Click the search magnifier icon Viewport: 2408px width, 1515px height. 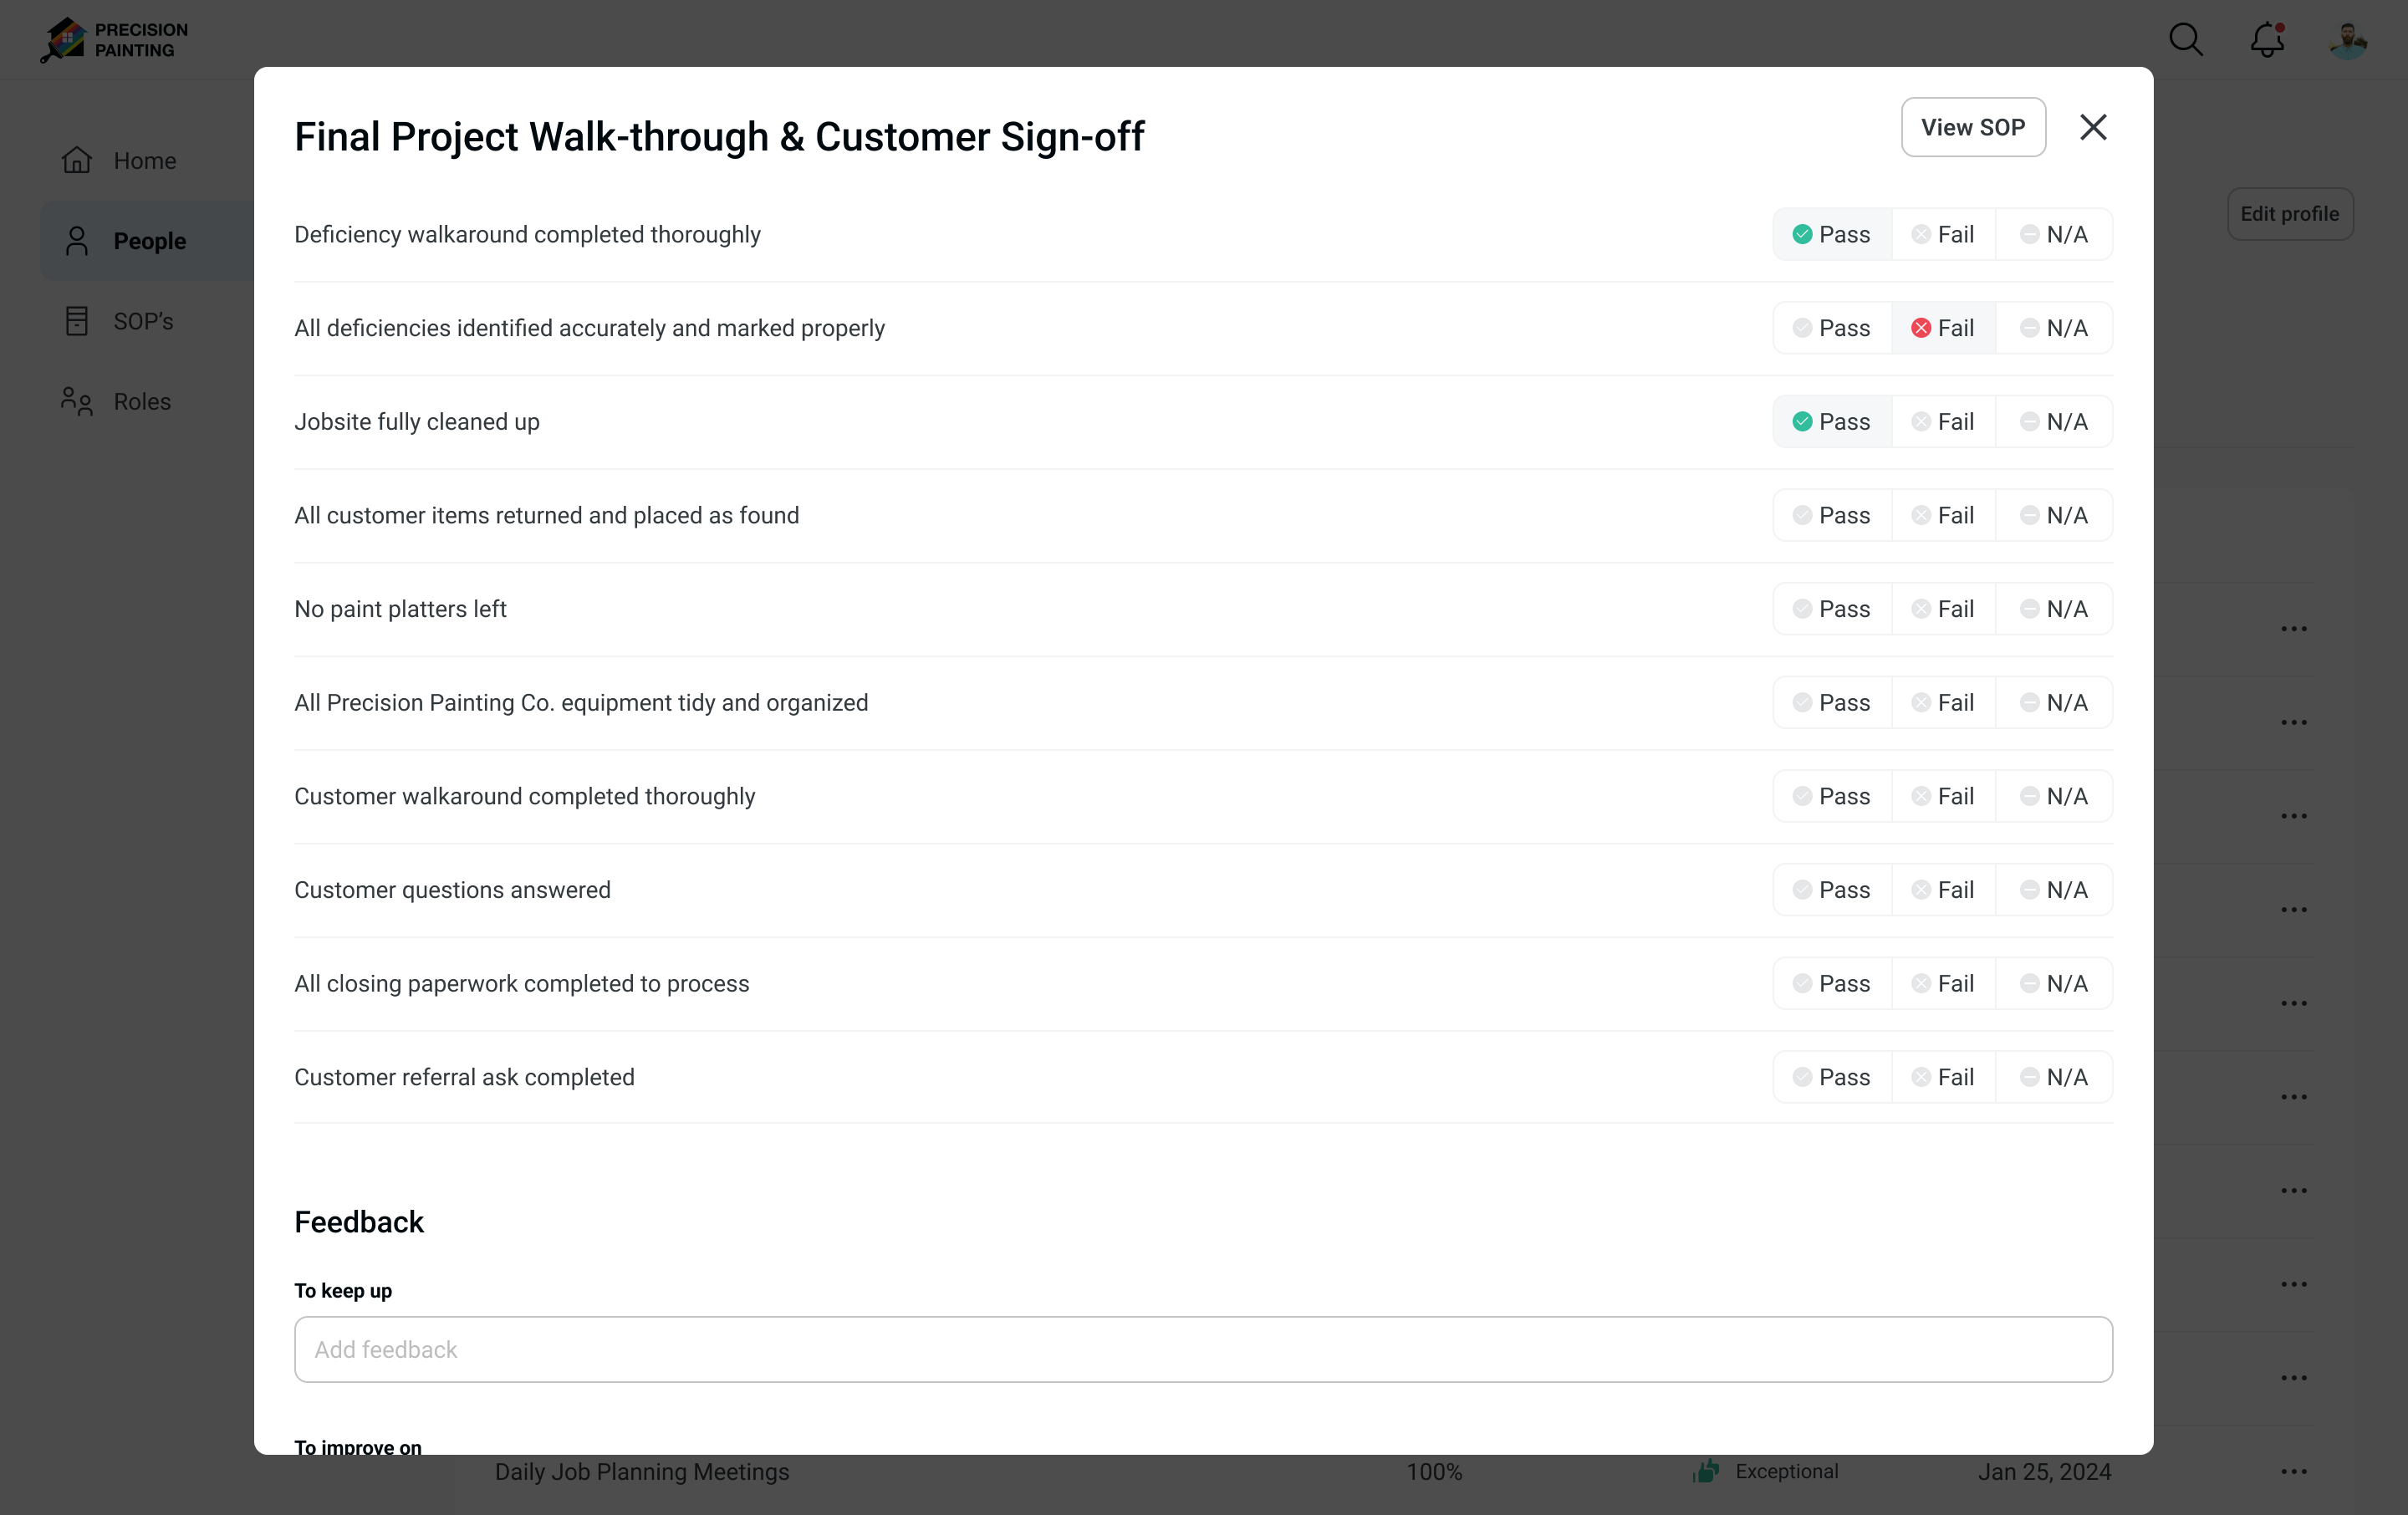2185,40
